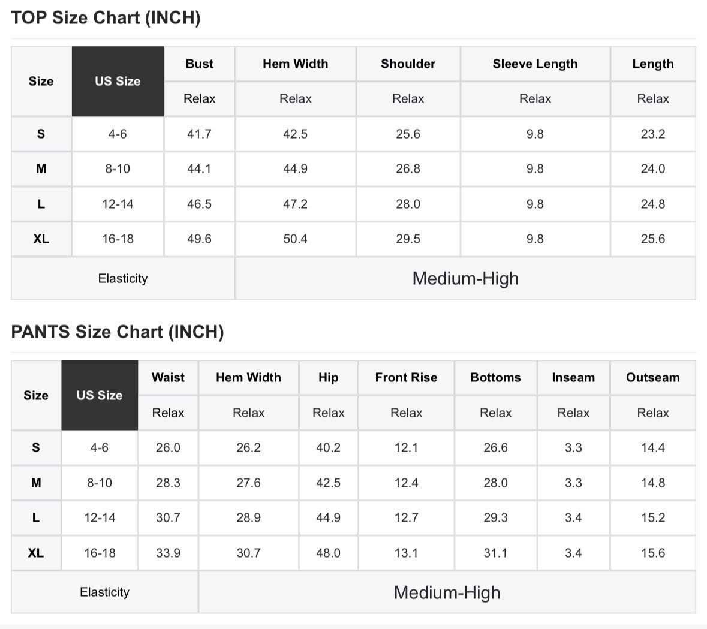Click the Elasticity label in pants chart
Screen dimensions: 707x629
104,592
